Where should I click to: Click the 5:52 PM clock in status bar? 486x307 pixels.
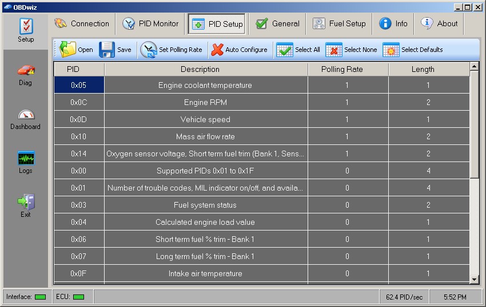tap(455, 297)
